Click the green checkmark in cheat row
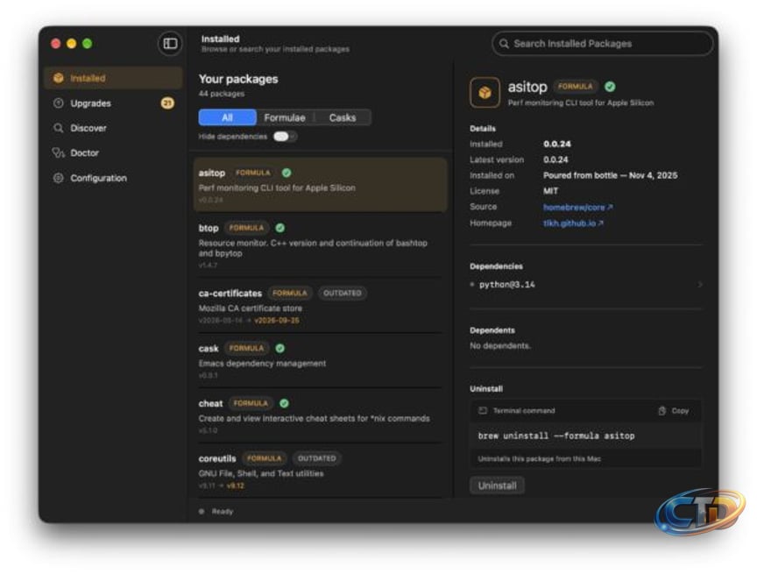The width and height of the screenshot is (757, 574). pos(285,403)
